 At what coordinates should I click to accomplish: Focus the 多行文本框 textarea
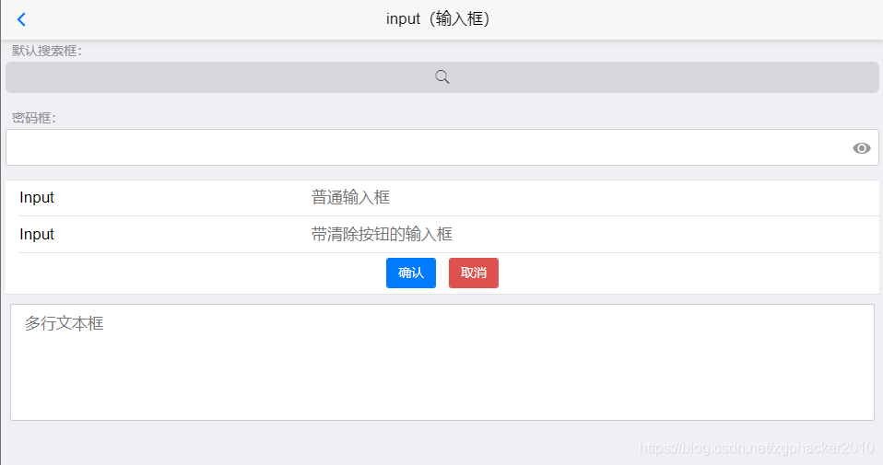442,362
